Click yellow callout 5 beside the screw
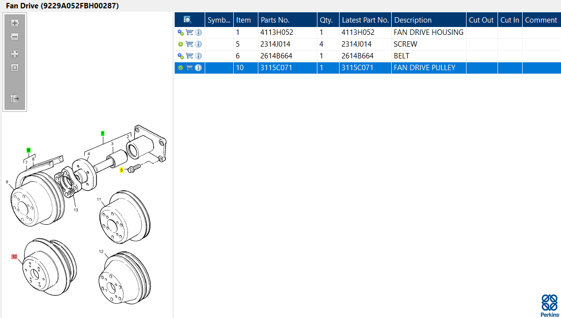The image size is (561, 318). tap(122, 170)
